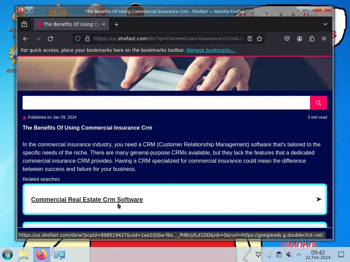Minimize the Firefox window

pos(301,10)
